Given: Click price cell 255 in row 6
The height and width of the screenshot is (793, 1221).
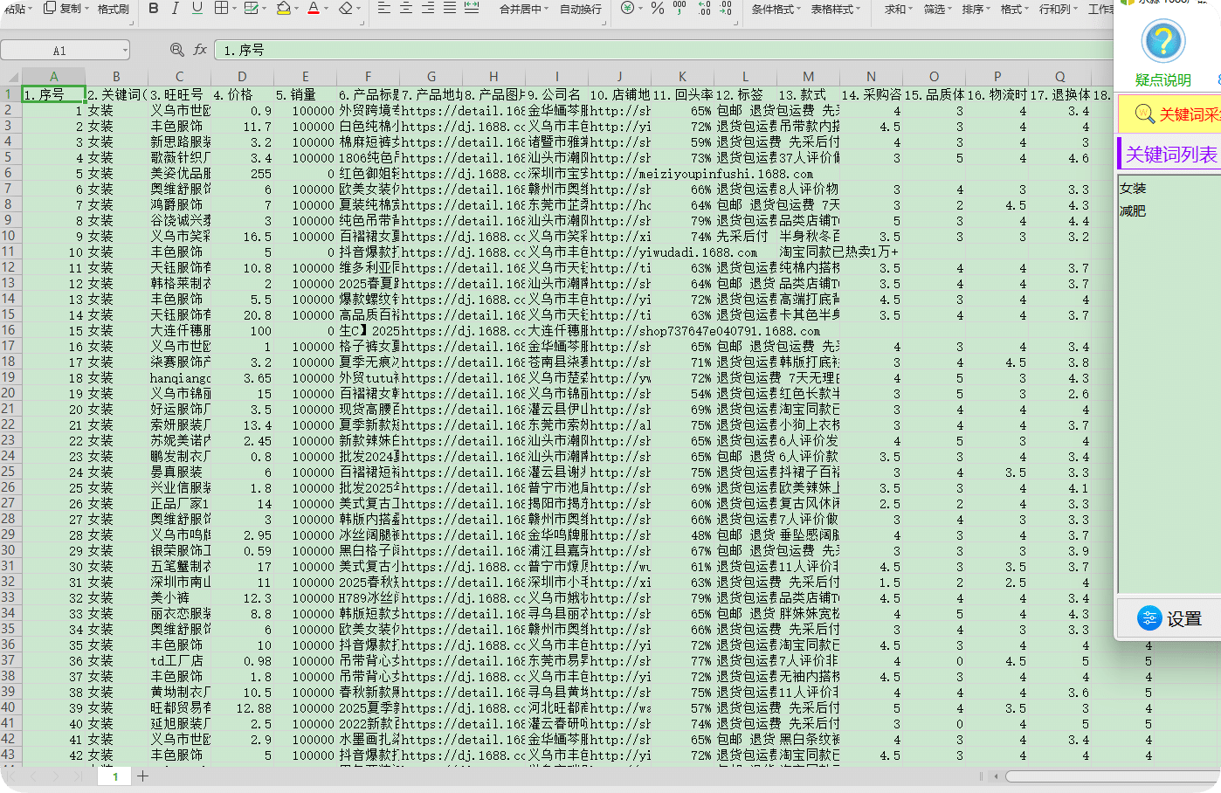Looking at the screenshot, I should coord(242,174).
